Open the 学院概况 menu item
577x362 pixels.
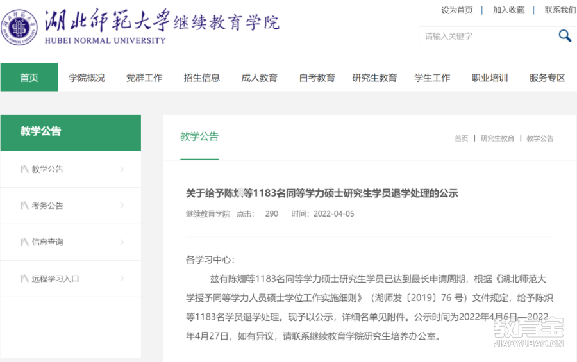click(87, 78)
